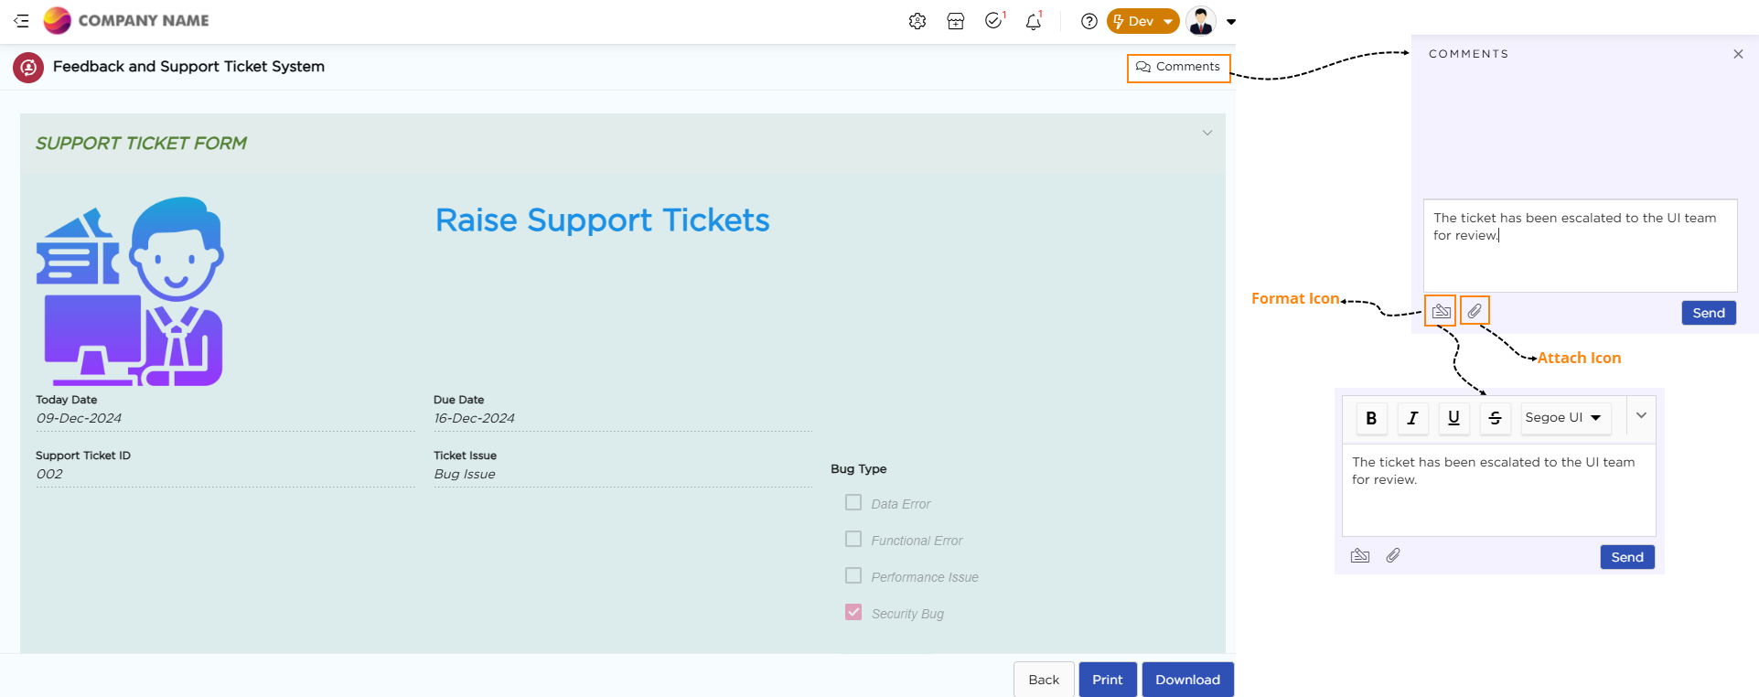Viewport: 1759px width, 697px height.
Task: Uncheck the Security Bug checkbox
Action: click(x=853, y=613)
